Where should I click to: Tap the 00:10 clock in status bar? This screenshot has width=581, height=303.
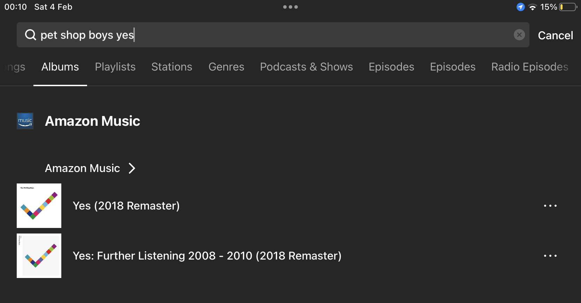(16, 7)
